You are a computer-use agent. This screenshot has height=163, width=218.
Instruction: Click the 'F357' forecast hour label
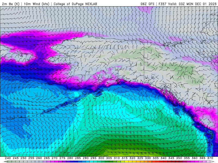coord(162,4)
